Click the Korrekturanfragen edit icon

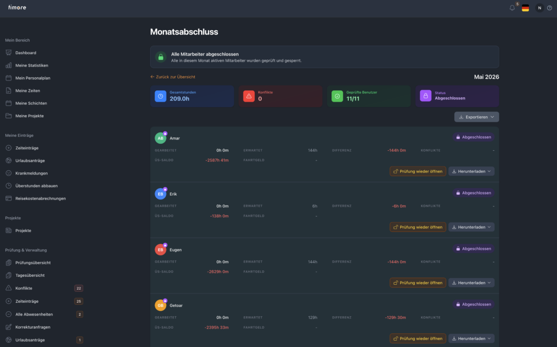[9, 327]
